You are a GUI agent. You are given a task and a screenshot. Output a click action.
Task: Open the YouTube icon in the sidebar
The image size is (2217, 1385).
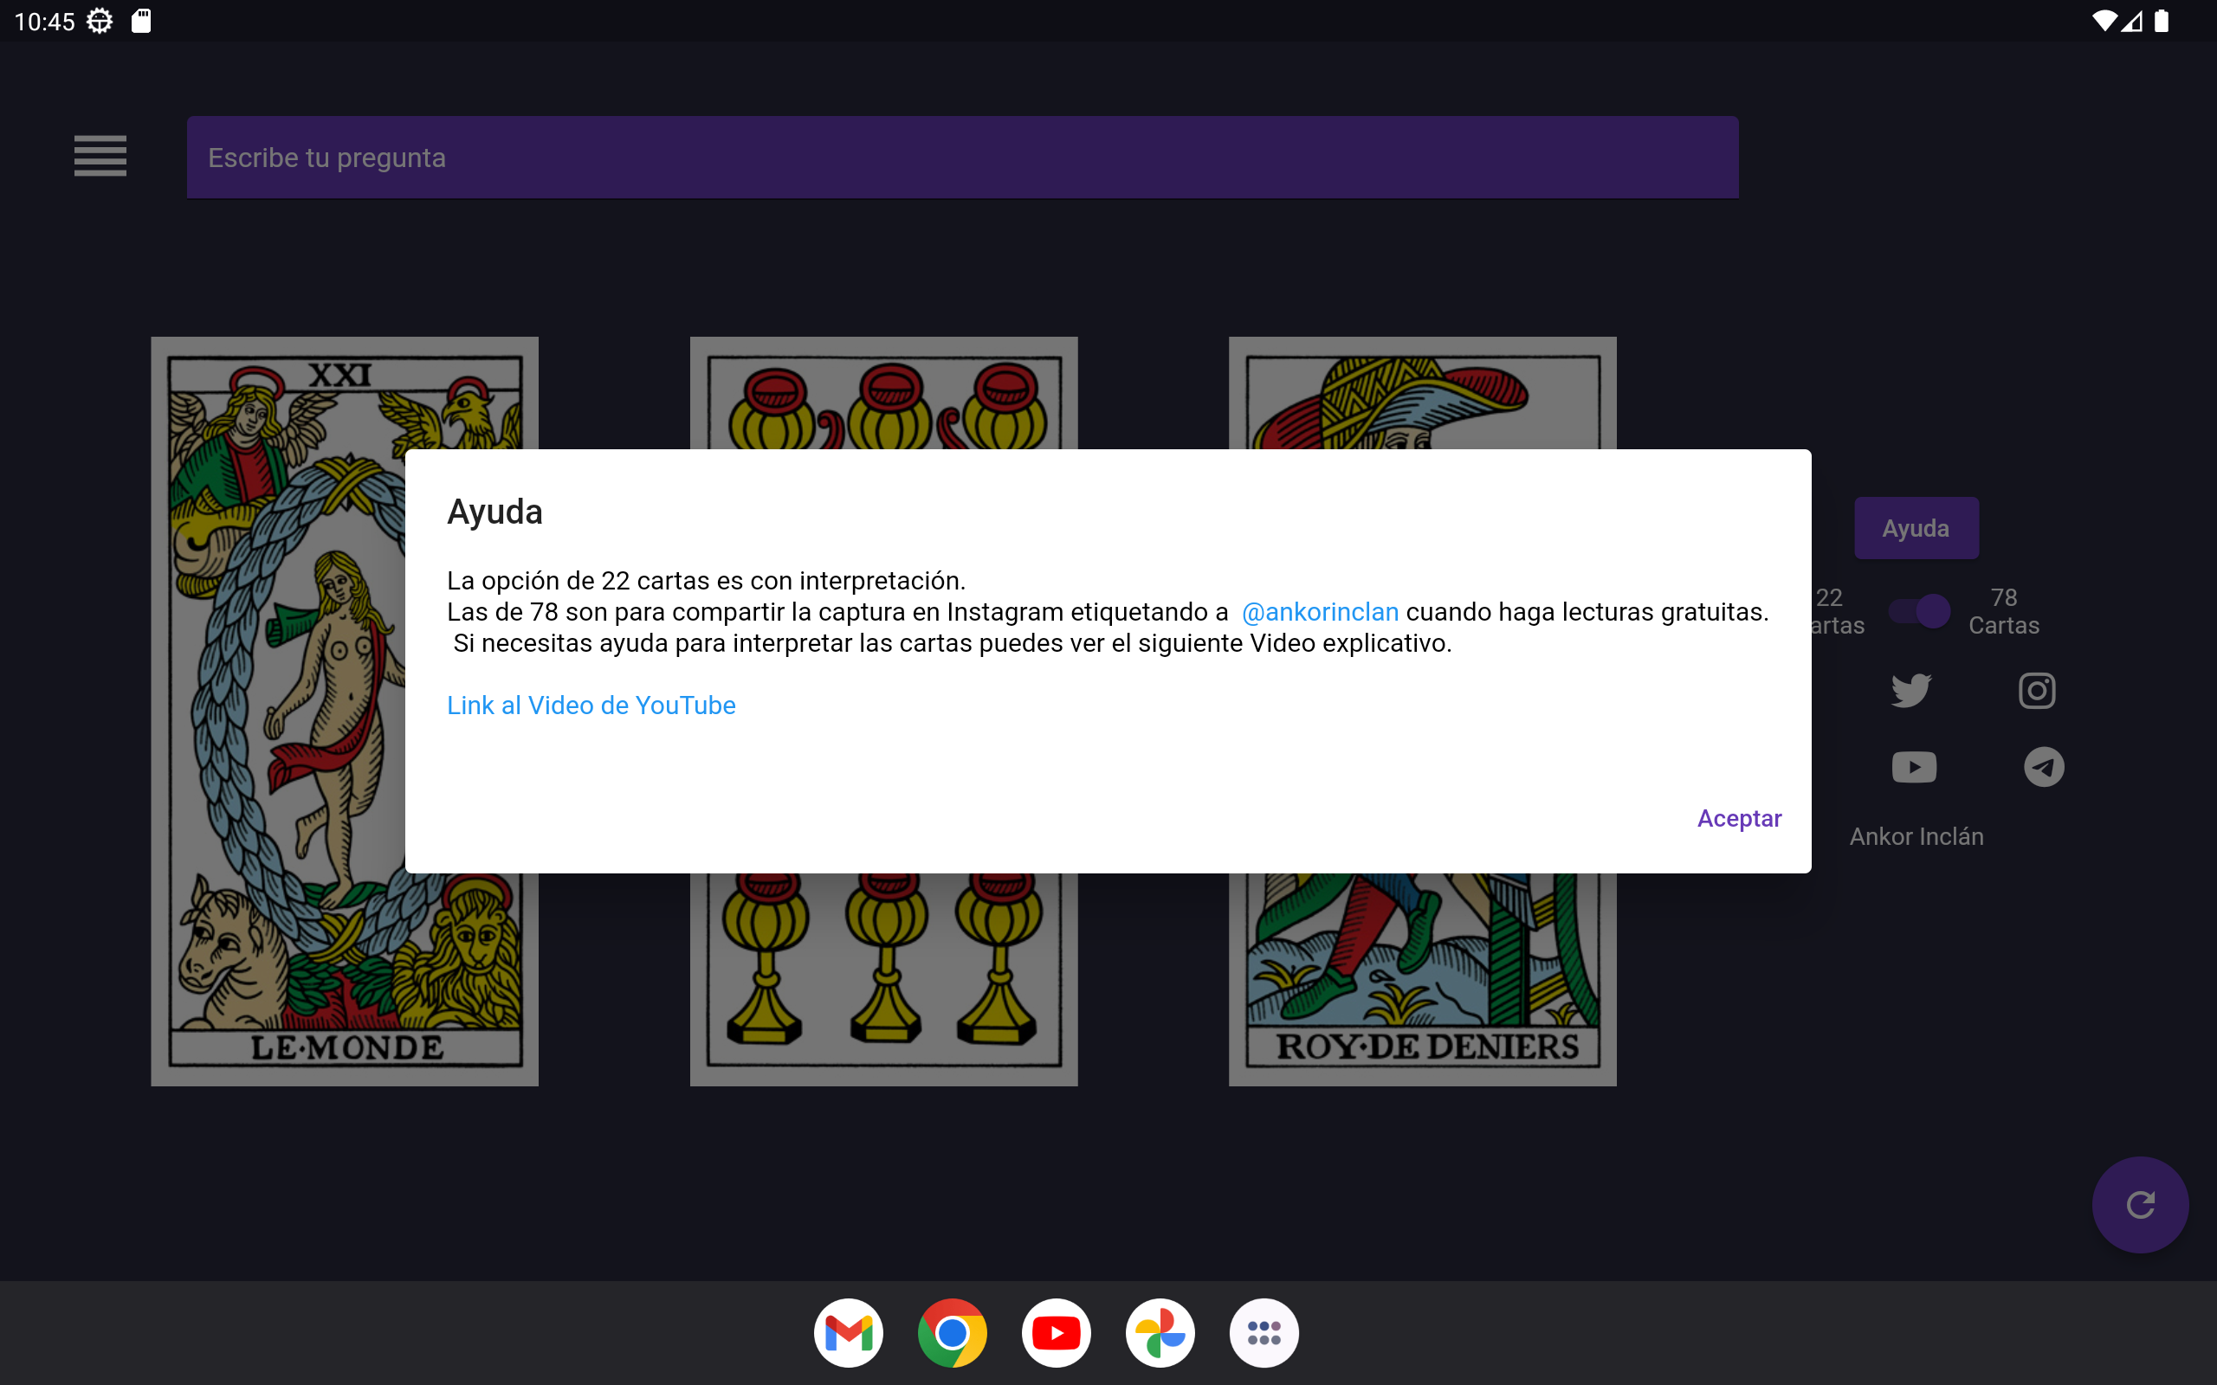point(1914,767)
